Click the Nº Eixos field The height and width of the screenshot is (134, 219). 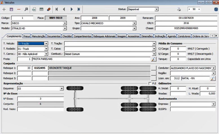pos(41,99)
